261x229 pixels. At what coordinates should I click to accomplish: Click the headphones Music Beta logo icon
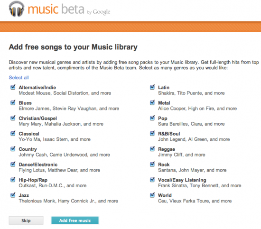pos(17,9)
